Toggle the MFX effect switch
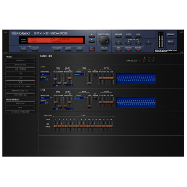The height and width of the screenshot is (187, 187). pyautogui.click(x=118, y=50)
